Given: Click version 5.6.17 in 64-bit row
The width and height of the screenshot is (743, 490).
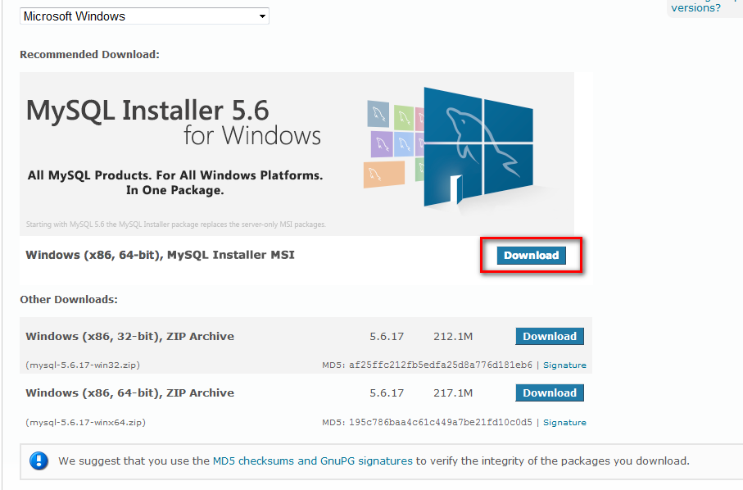Looking at the screenshot, I should tap(387, 392).
